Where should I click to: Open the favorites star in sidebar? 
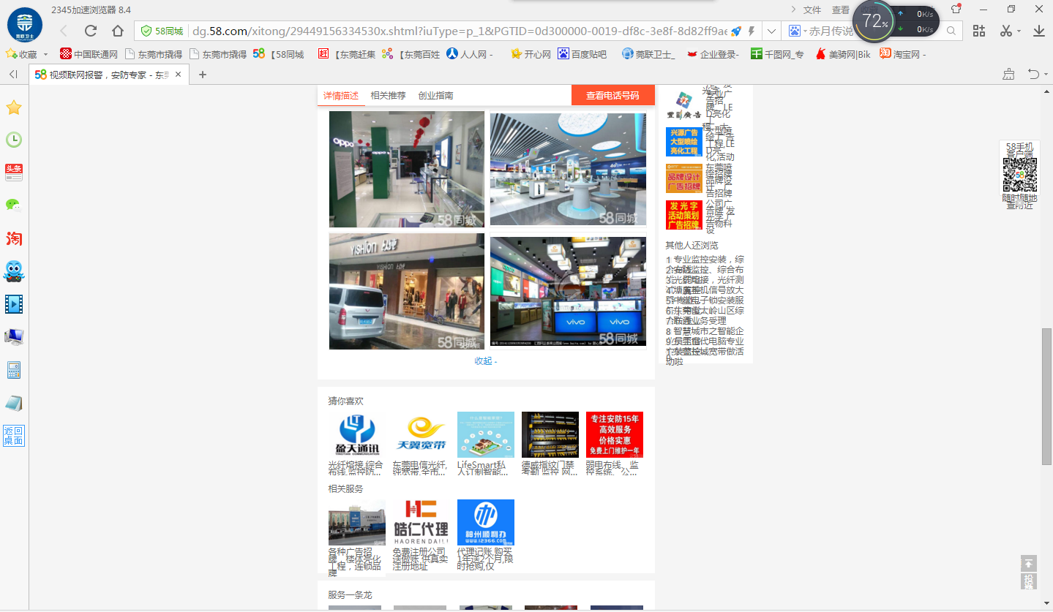point(14,108)
